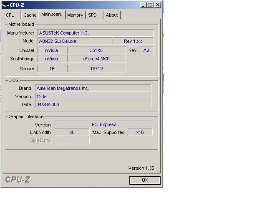Click the BIOS Date 04/28/2006
The image size is (267, 213).
tap(93, 104)
